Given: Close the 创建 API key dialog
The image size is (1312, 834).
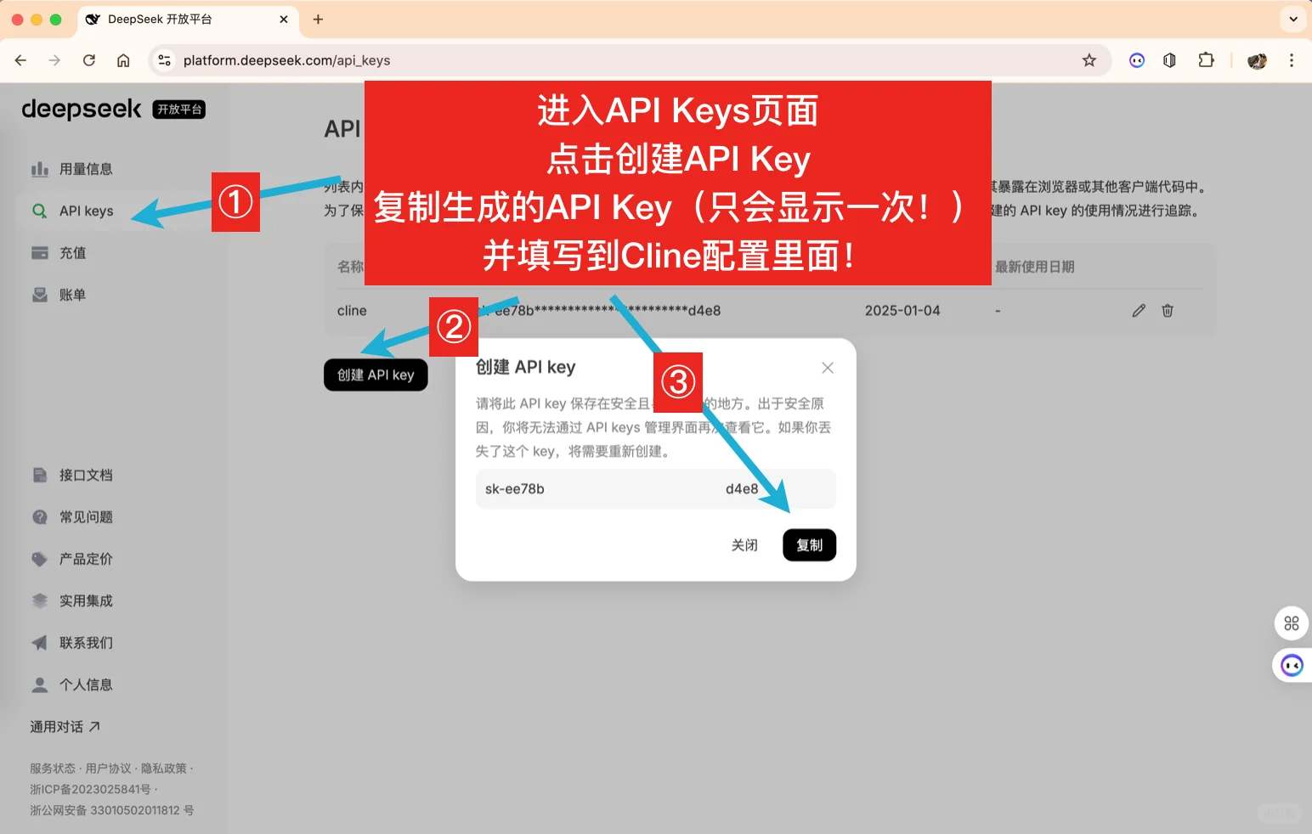Looking at the screenshot, I should pyautogui.click(x=826, y=367).
